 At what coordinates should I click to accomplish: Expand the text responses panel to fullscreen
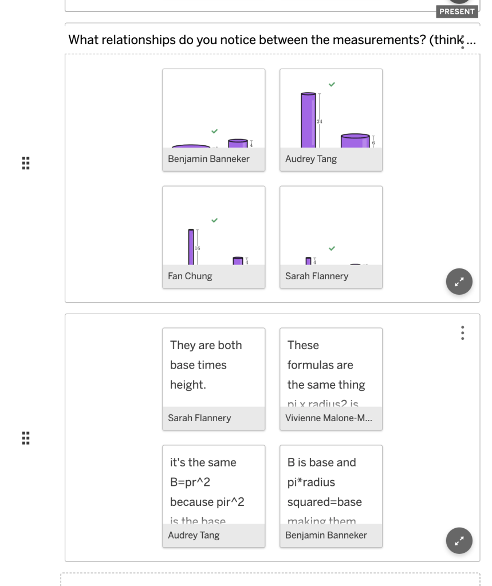(x=459, y=540)
